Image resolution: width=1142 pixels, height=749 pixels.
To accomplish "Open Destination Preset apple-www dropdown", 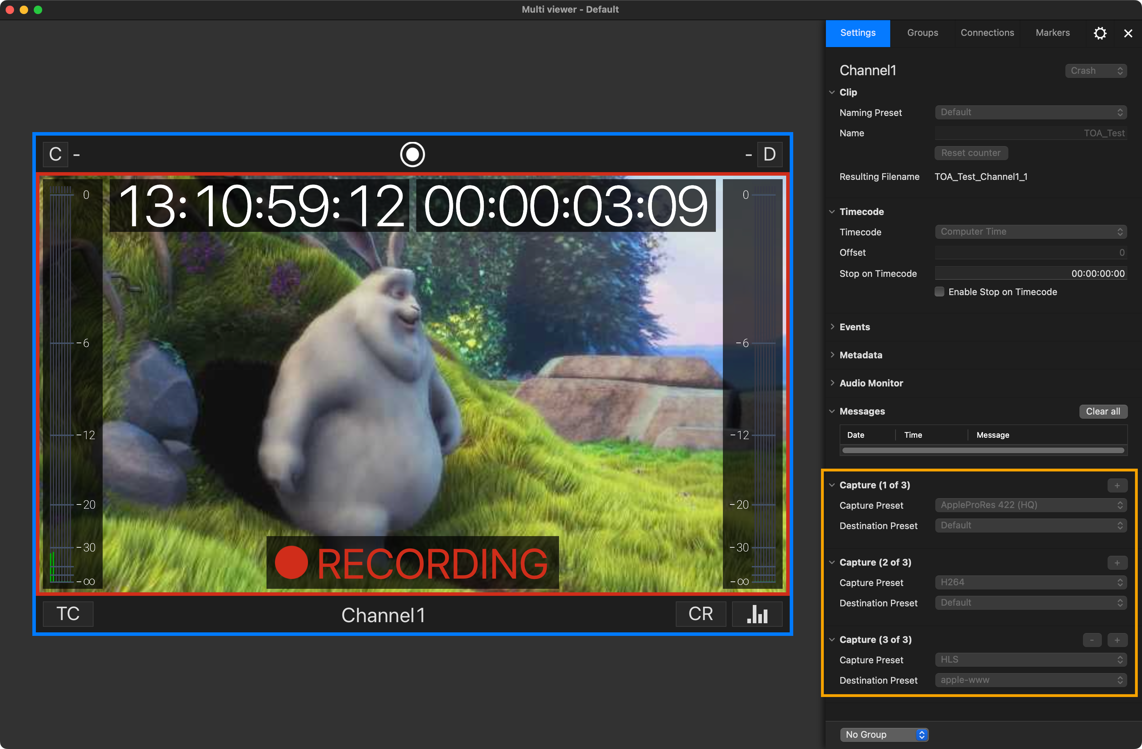I will (1031, 680).
